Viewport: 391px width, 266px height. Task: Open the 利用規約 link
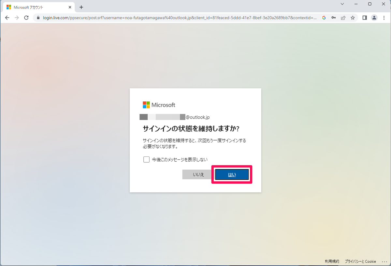pos(332,261)
